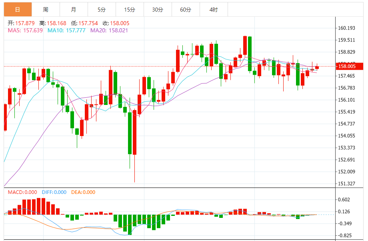Click the MA10: 157.777 indicator label
Image resolution: width=368 pixels, height=241 pixels.
(x=66, y=30)
